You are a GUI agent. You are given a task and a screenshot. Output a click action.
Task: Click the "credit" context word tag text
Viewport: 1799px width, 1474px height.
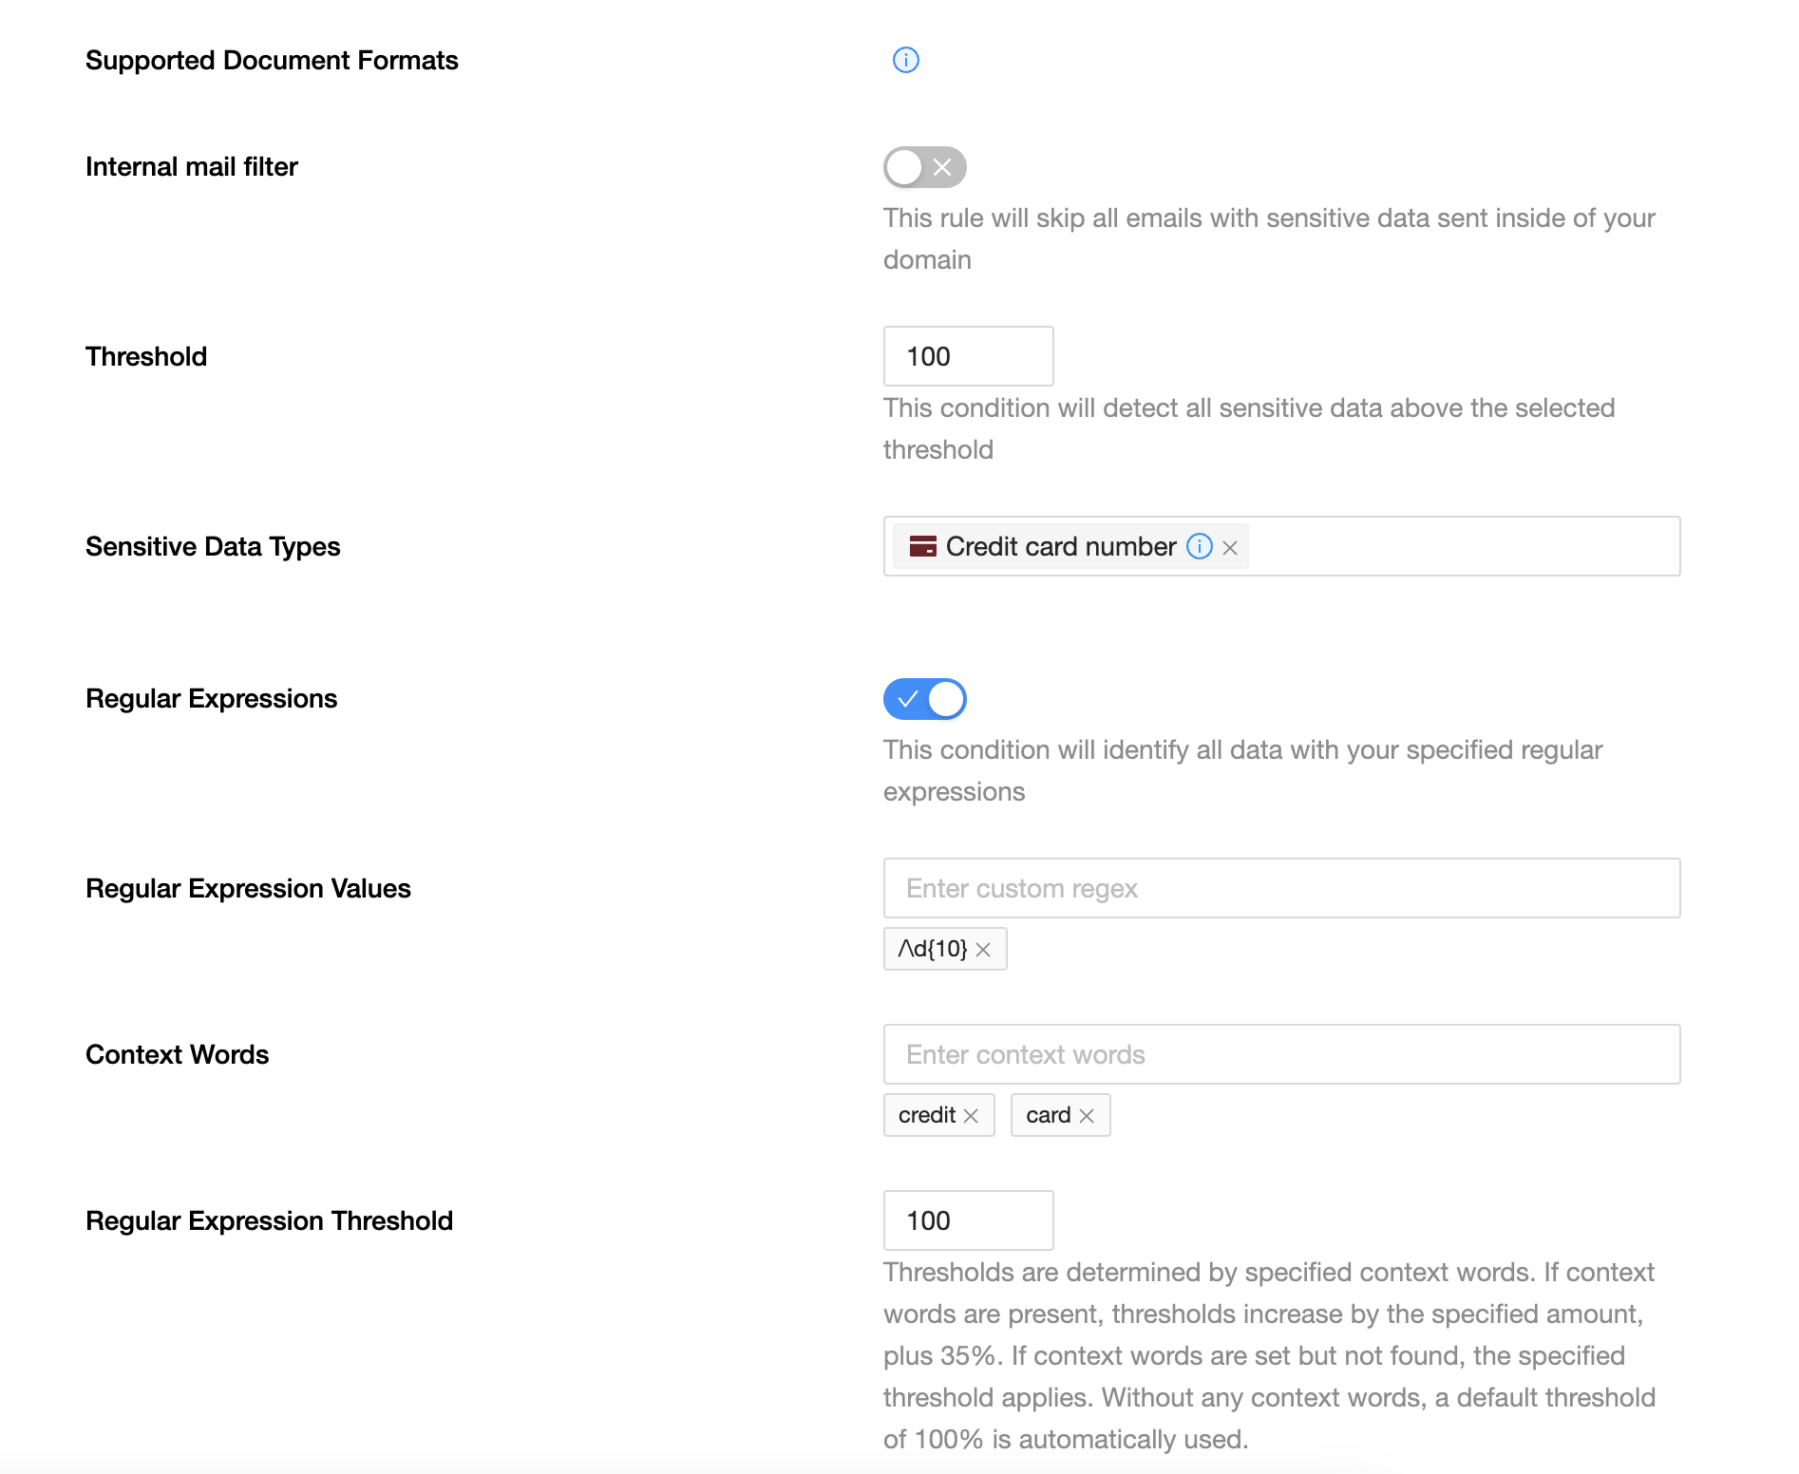tap(926, 1115)
